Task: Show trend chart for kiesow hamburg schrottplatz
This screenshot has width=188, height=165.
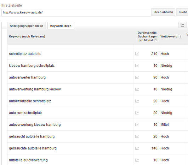Action: pos(137,66)
